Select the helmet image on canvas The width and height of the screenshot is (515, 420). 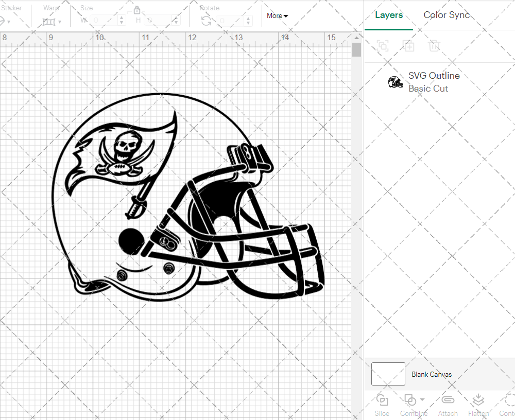188,197
